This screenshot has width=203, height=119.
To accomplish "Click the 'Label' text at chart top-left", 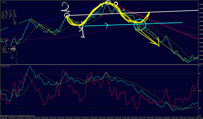I will 4,2.
